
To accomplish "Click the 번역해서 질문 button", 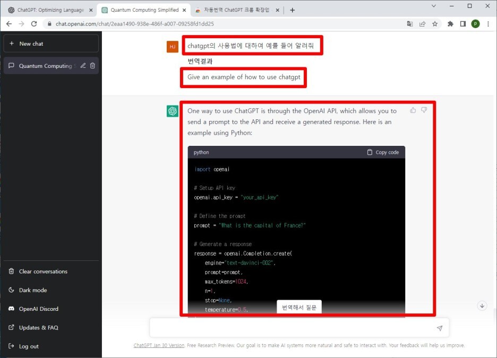I will pyautogui.click(x=299, y=307).
